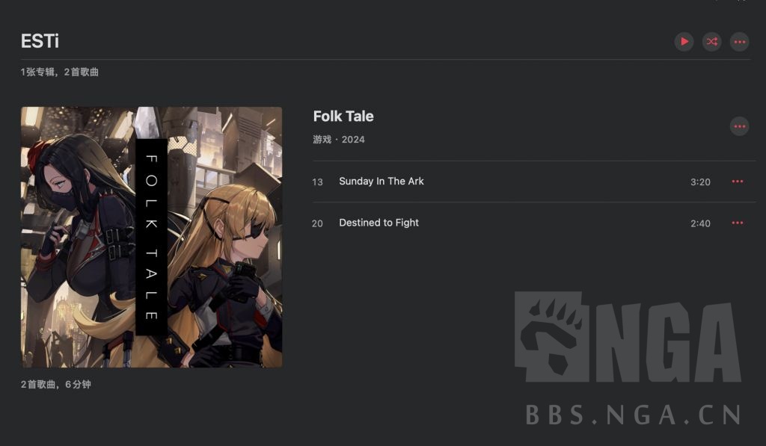
Task: Click the 游戏 · 2024 genre label
Action: tap(339, 140)
